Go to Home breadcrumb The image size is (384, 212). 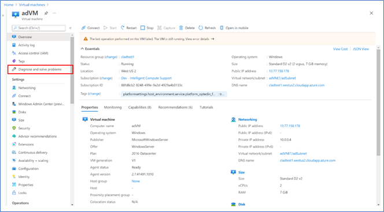pyautogui.click(x=9, y=5)
